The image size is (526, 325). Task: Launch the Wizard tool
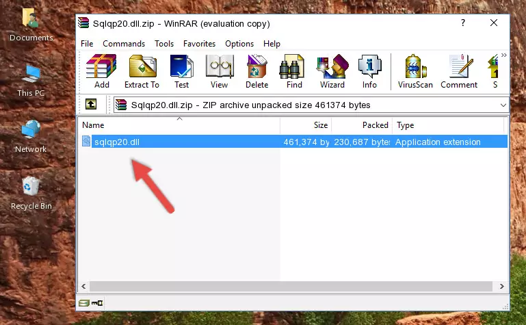(332, 71)
